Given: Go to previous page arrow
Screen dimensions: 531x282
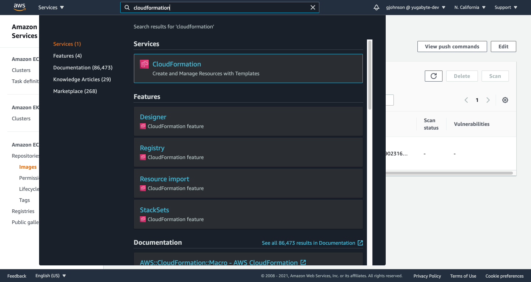Looking at the screenshot, I should (x=466, y=100).
